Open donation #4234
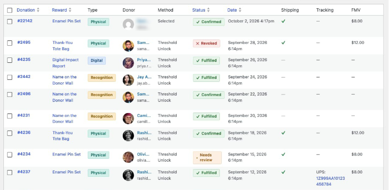This screenshot has width=389, height=190. coord(24,154)
